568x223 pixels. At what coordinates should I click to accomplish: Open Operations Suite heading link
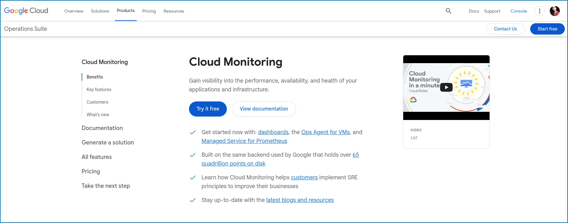(x=26, y=29)
